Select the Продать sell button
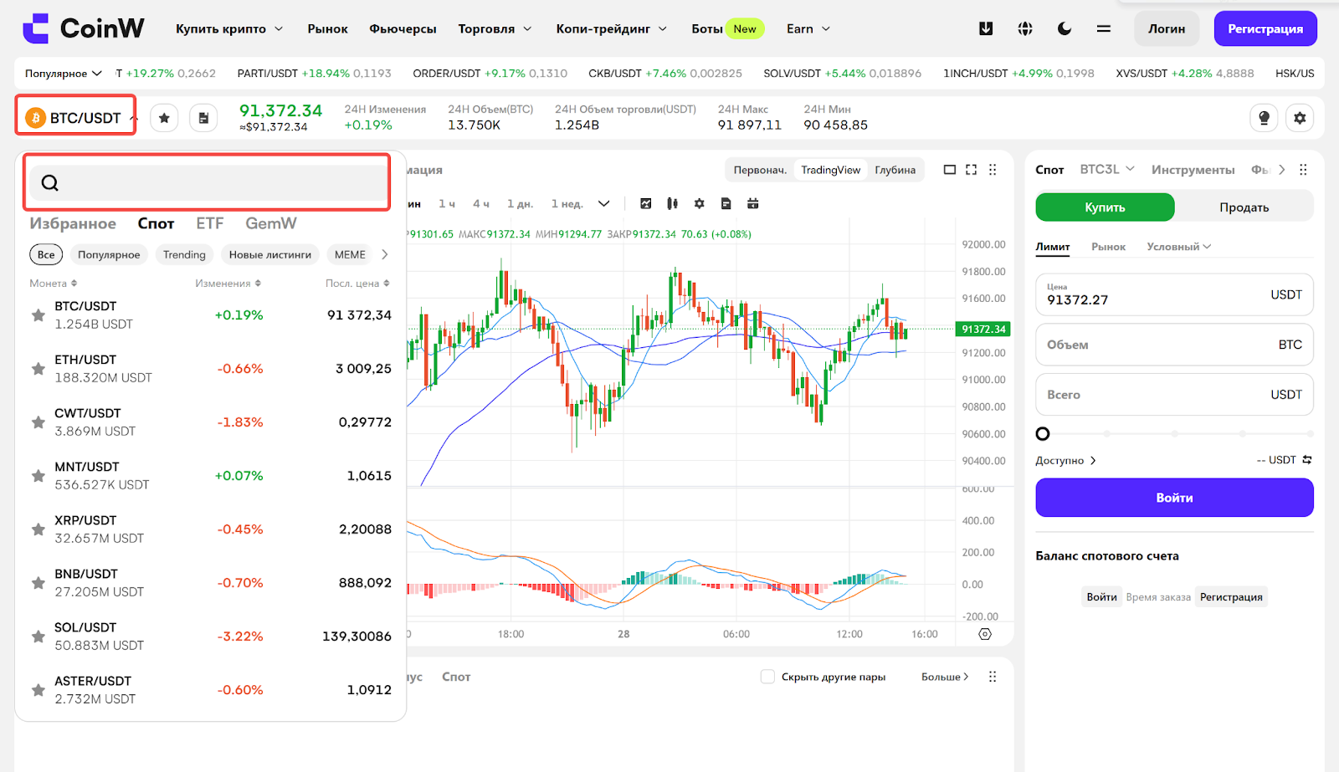Image resolution: width=1339 pixels, height=772 pixels. point(1244,207)
